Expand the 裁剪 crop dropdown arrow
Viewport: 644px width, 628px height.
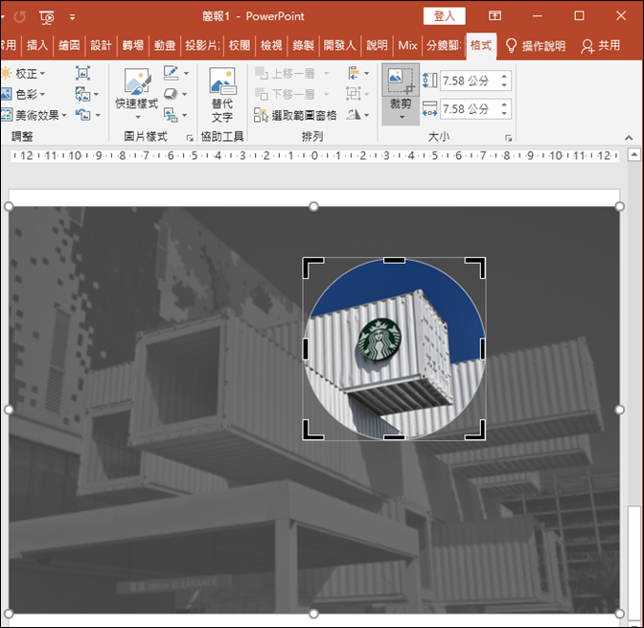tap(402, 117)
